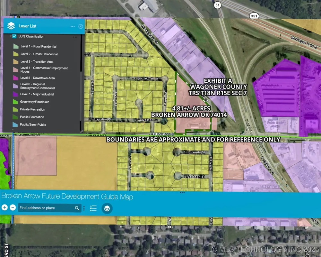Viewport: 321px width, 257px height.
Task: Click the 'Layer List' panel title
Action: [27, 26]
